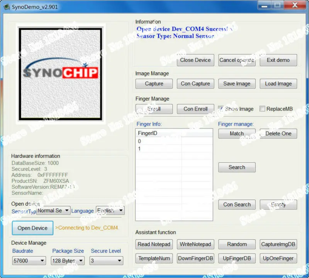Capture a fingerprint image
The width and height of the screenshot is (309, 278).
pos(154,84)
